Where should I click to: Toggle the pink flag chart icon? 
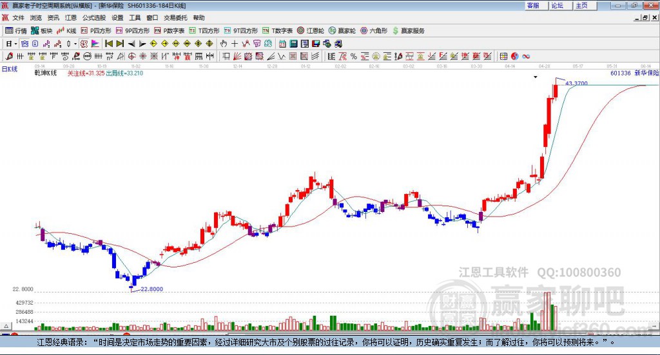click(95, 44)
